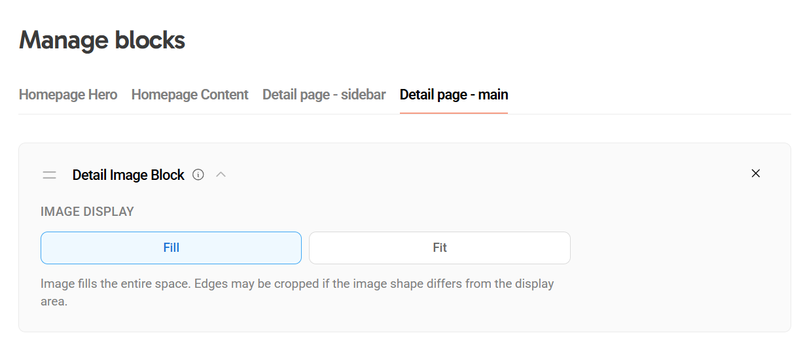Collapse the Detail Image Block section
805x348 pixels.
click(x=221, y=175)
